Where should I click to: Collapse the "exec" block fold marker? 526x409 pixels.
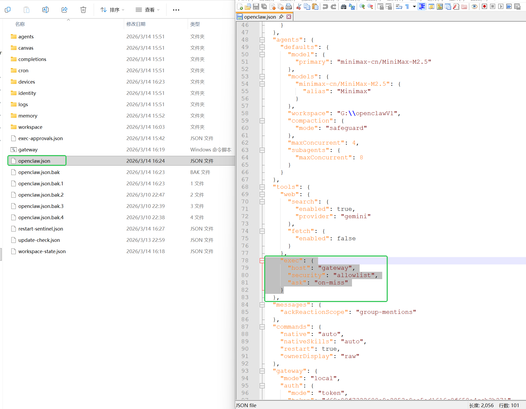(262, 260)
